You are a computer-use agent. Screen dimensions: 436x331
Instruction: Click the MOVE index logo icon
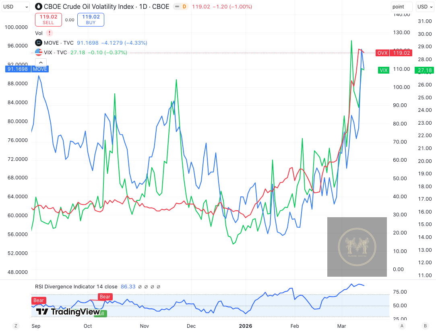click(38, 43)
